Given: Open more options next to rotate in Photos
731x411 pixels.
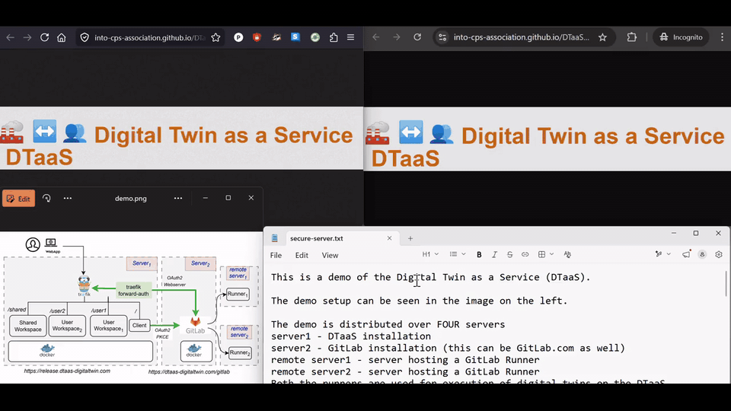Looking at the screenshot, I should (x=68, y=198).
